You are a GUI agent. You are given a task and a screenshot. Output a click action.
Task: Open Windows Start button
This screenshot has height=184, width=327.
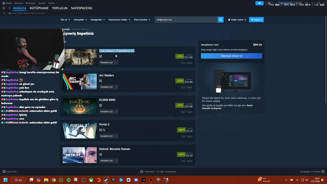5,180
